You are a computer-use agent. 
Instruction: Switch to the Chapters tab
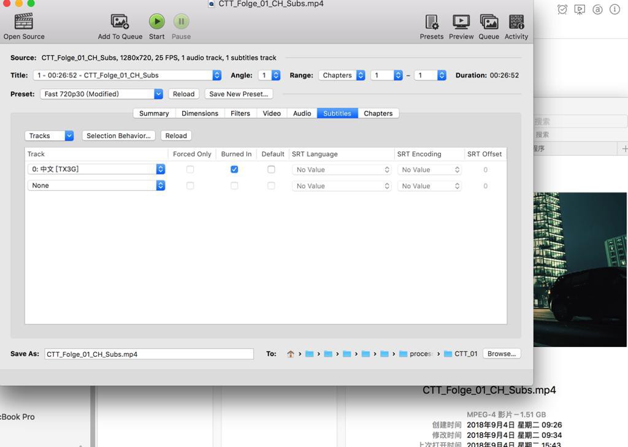point(378,113)
